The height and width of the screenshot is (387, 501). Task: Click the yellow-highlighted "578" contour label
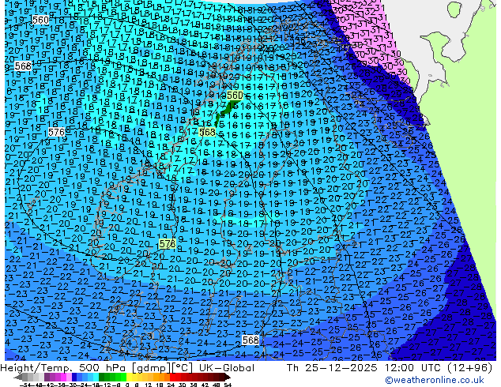tap(167, 244)
